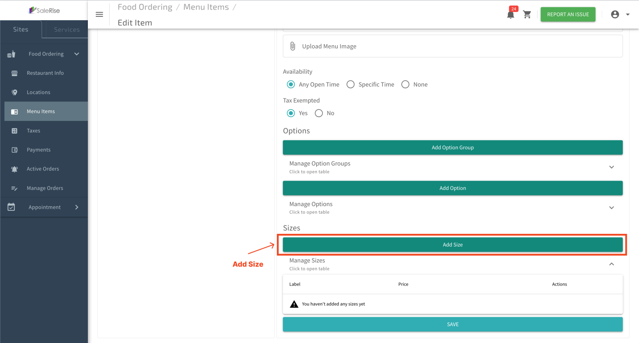Click the Locations pin icon
The height and width of the screenshot is (343, 639).
[x=14, y=92]
